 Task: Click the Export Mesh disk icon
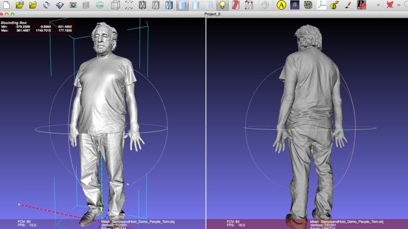[60, 5]
